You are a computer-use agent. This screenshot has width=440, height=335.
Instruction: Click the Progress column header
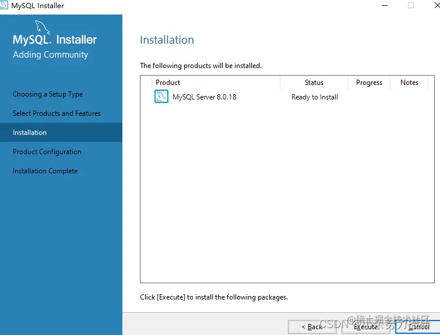tap(369, 83)
